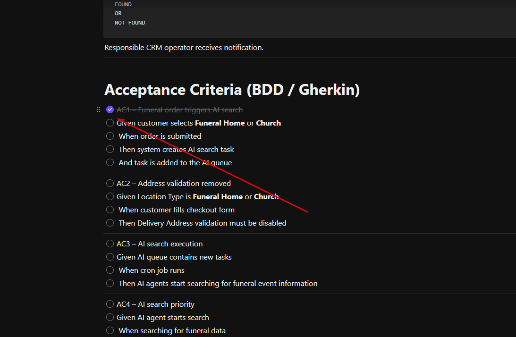Click the Acceptance Criteria (BDD / Gherkin) heading
The width and height of the screenshot is (516, 337).
coord(232,90)
